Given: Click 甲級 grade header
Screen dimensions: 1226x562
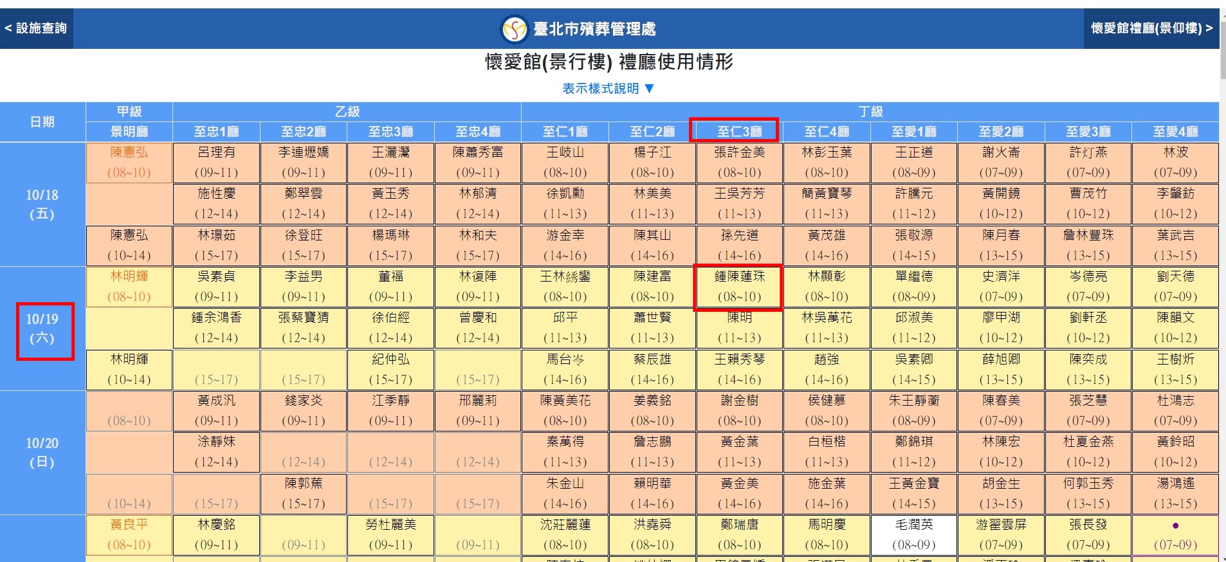Looking at the screenshot, I should pos(129,112).
